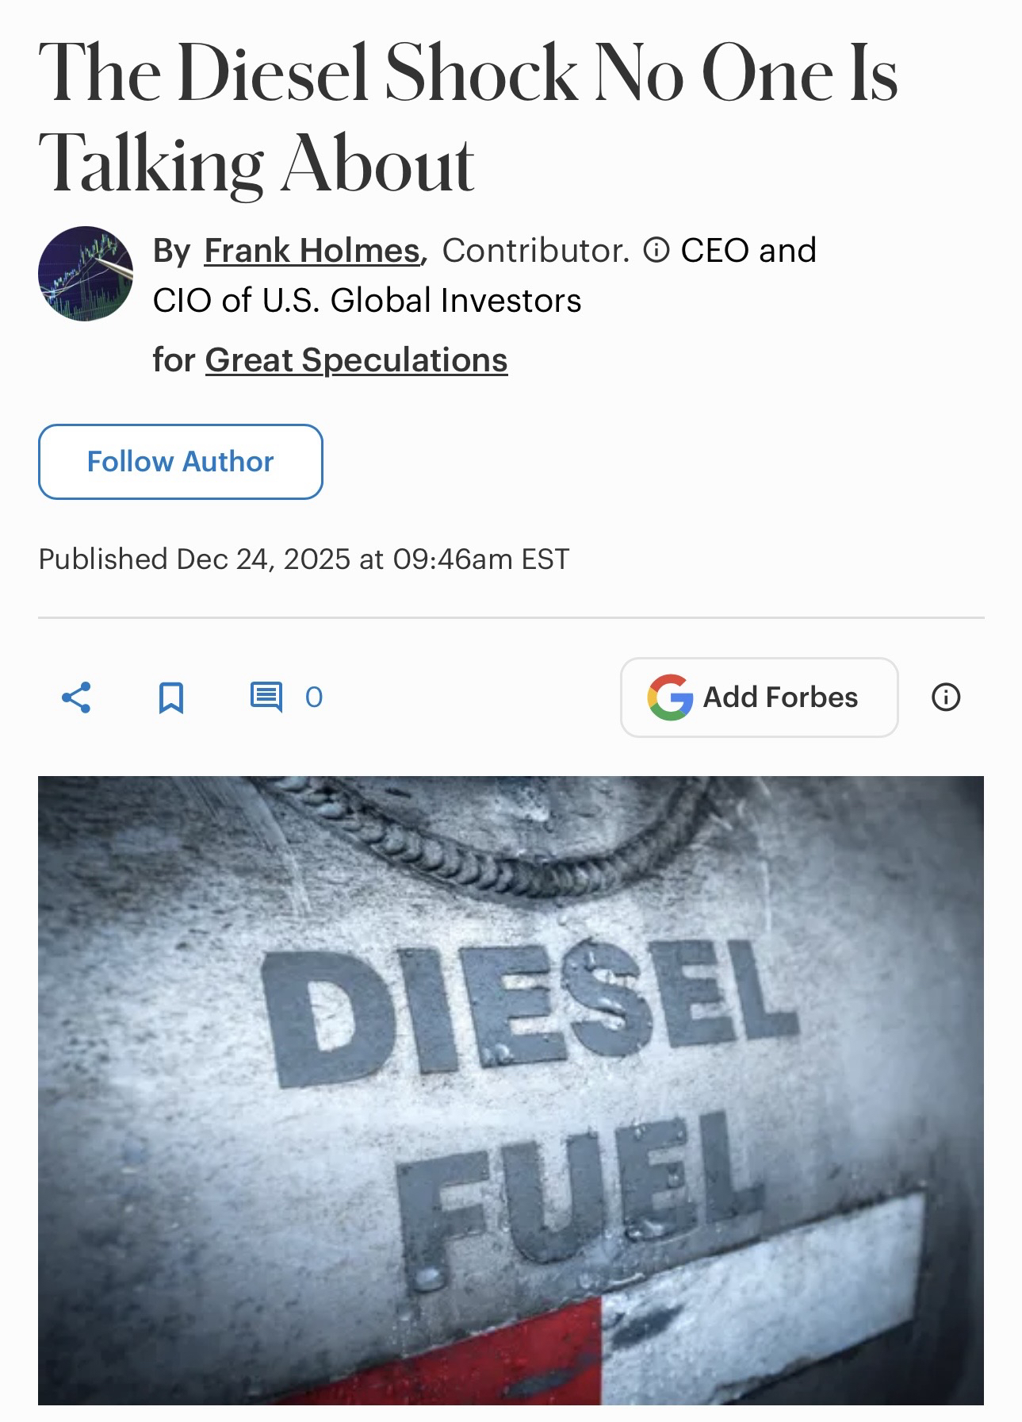Open the comments icon
This screenshot has width=1022, height=1422.
tap(266, 697)
